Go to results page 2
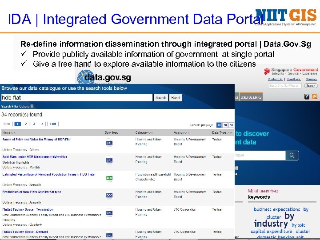Image resolution: width=320 pixels, height=240 pixels. (26, 124)
